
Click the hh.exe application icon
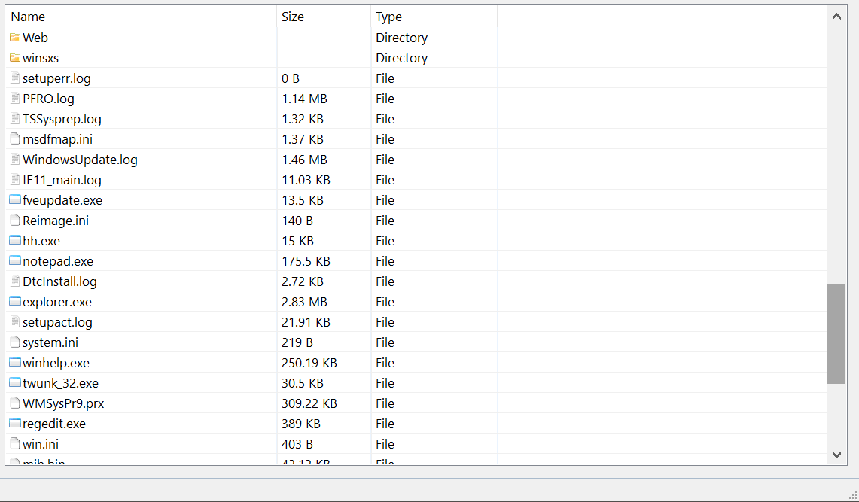[x=15, y=240]
